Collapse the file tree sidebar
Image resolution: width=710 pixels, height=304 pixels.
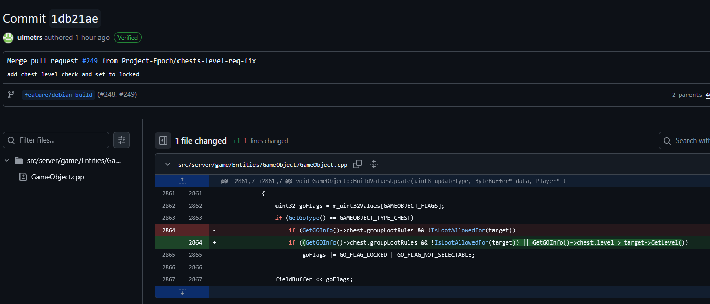(x=163, y=140)
